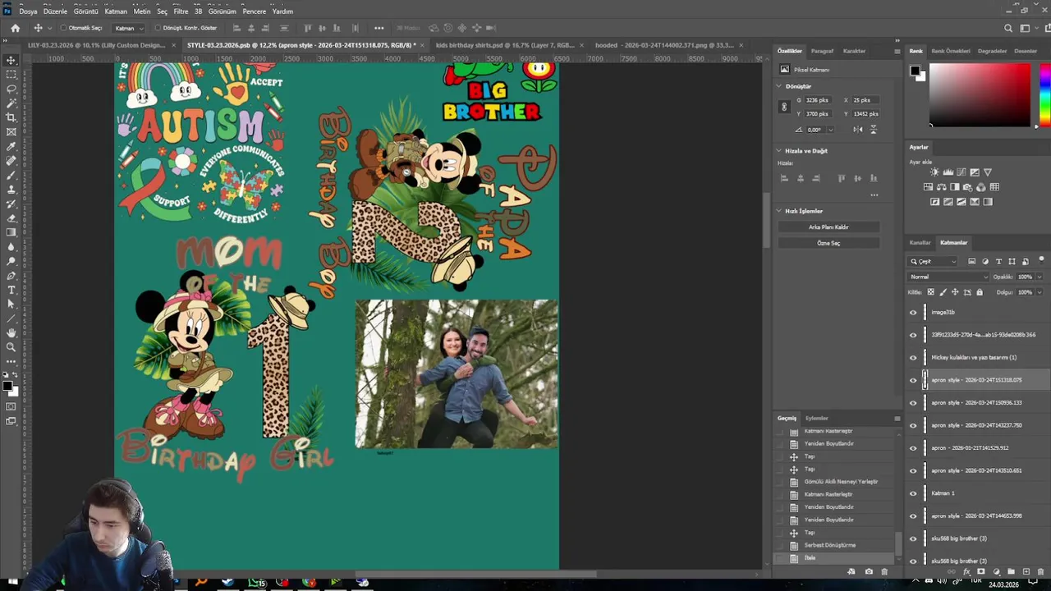Select the Gömülü Akıllı Nesneyi Yerleştir history state

pos(841,482)
